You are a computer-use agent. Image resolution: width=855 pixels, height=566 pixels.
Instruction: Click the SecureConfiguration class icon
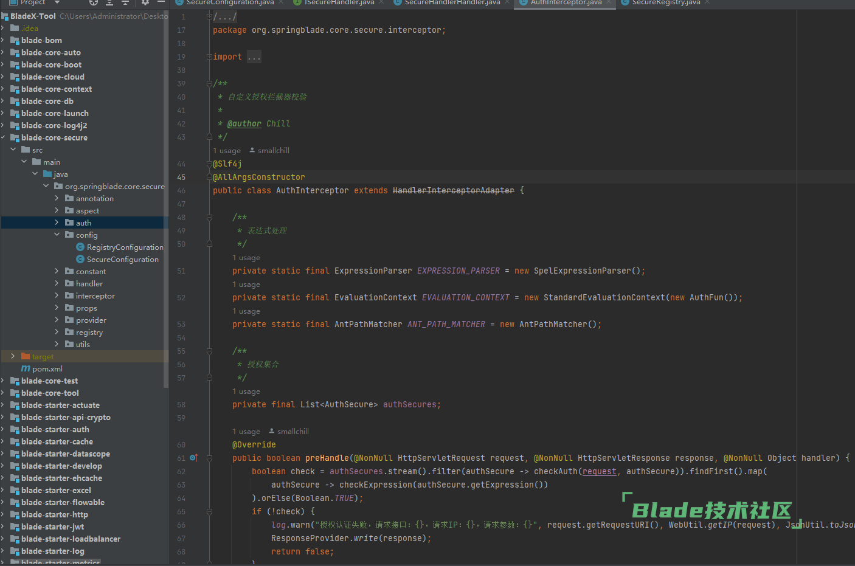80,259
